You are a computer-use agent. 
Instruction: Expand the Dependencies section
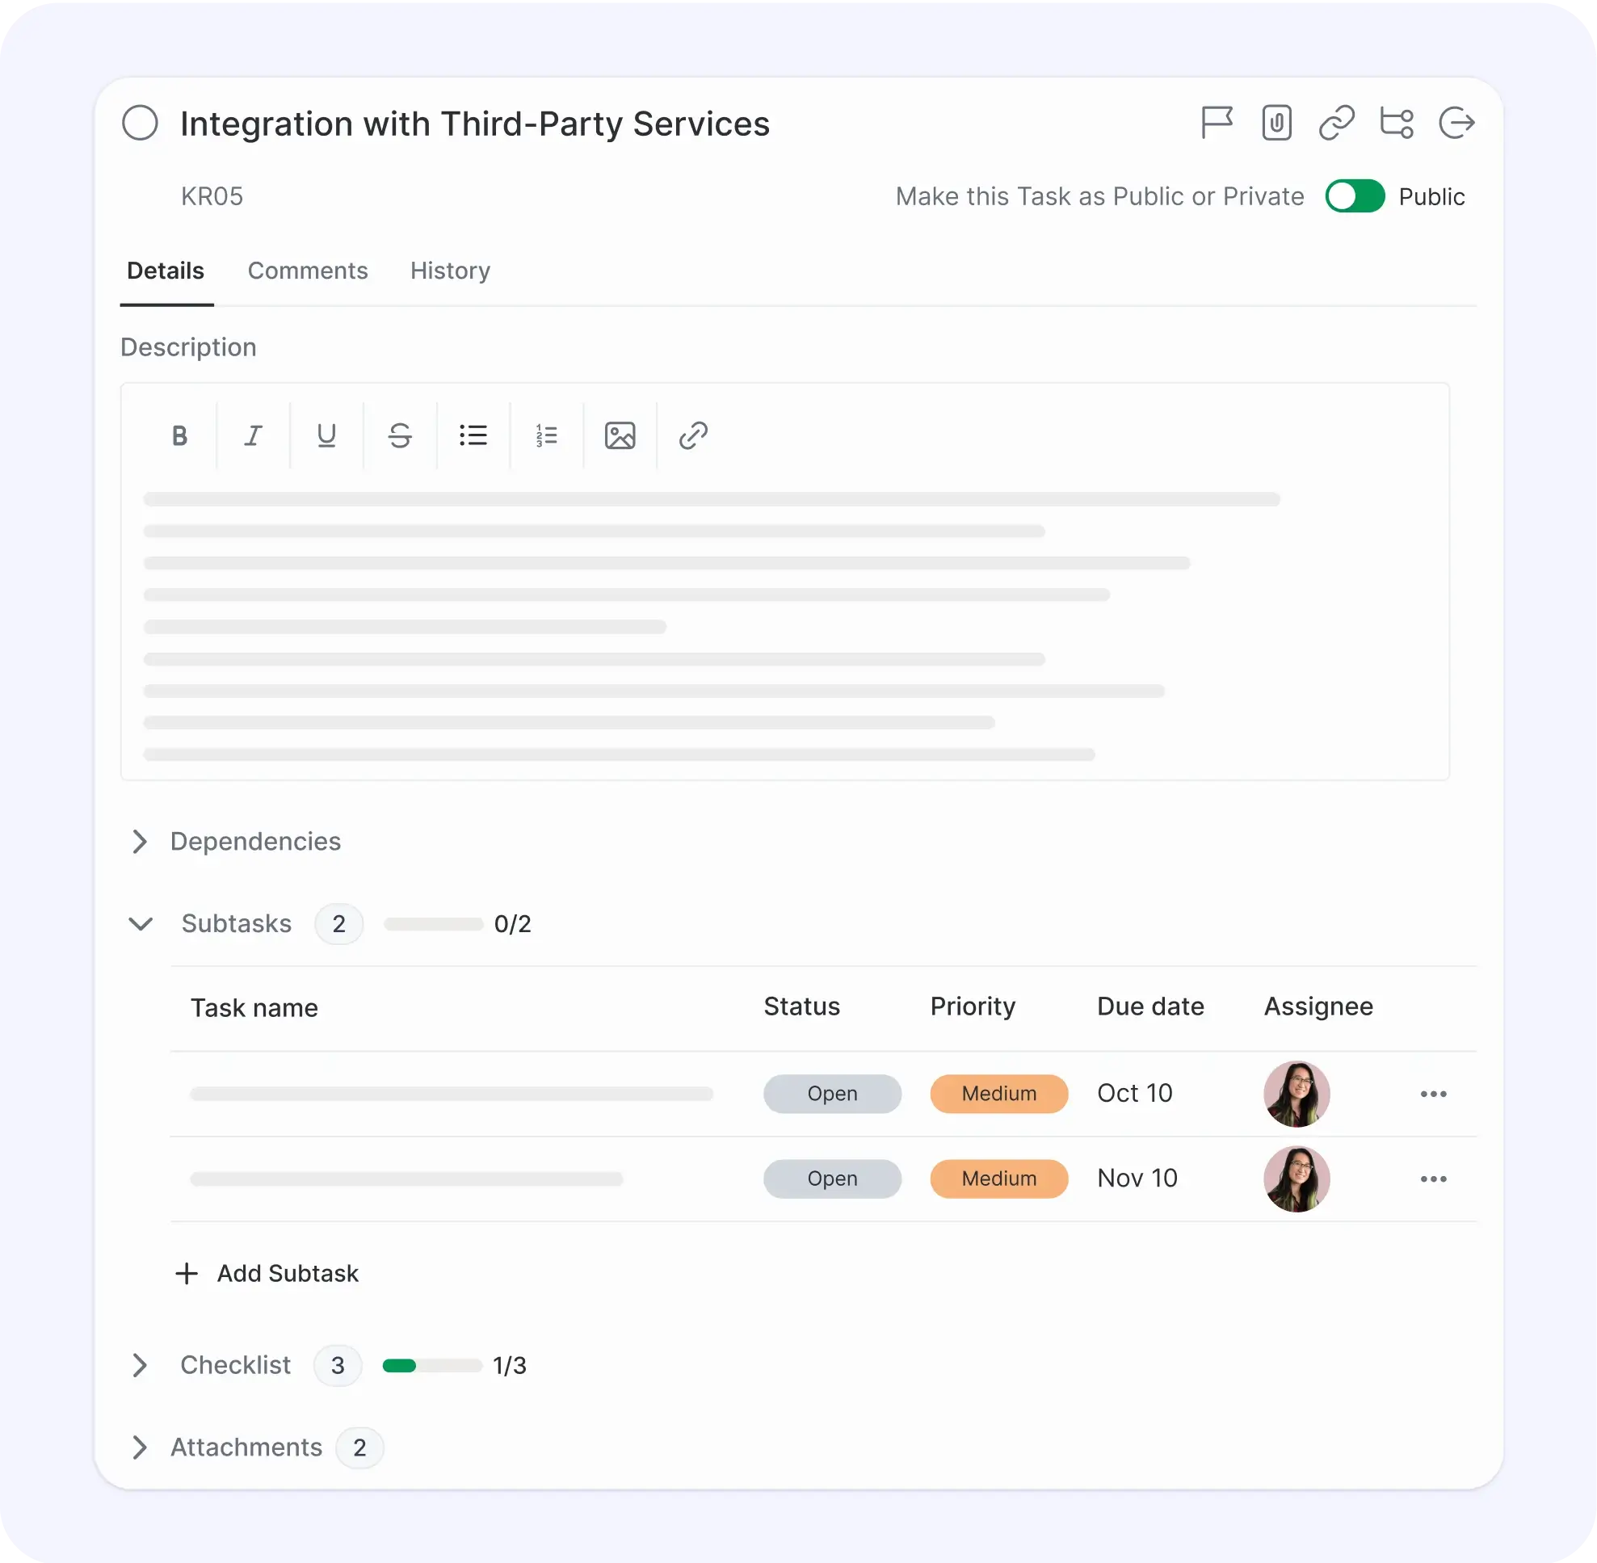pyautogui.click(x=140, y=842)
